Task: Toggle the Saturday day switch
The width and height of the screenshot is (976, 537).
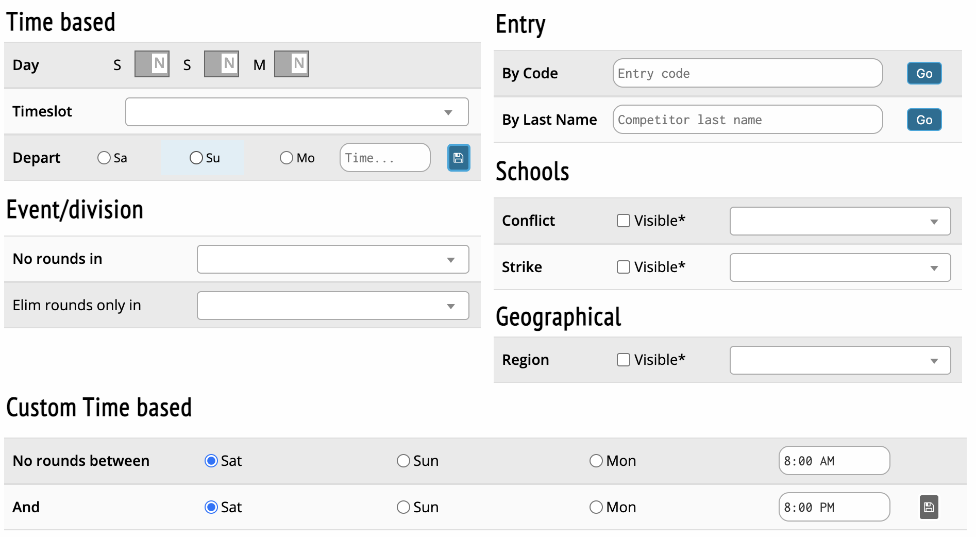Action: pos(152,64)
